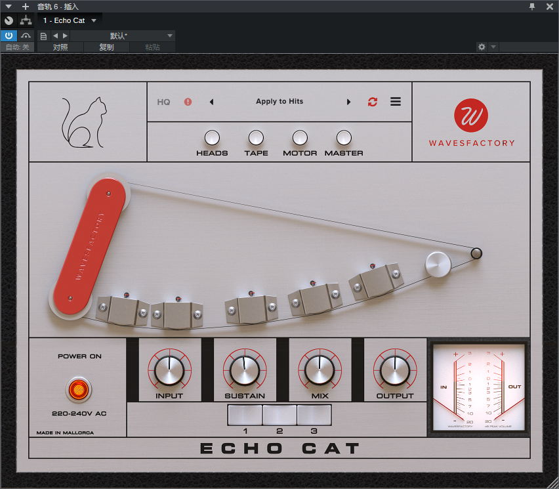Click the small knob above the fourth tape head from left
Screen dimensions: 559x489
(x=313, y=283)
